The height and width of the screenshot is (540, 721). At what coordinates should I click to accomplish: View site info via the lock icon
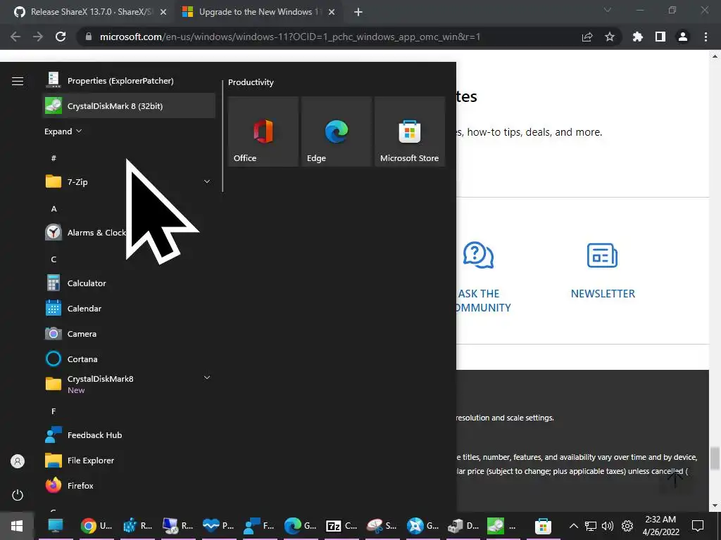(x=89, y=37)
